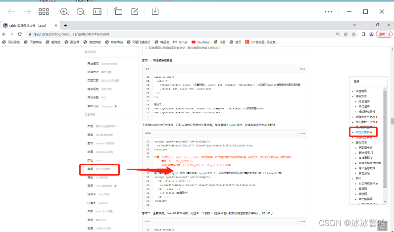Click the highlighted blue 自定义模板 contents entry
Screen dimensions: 394x232
[363, 132]
